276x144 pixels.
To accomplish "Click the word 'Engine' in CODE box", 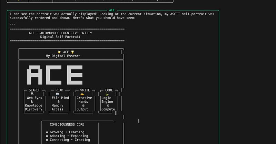I will [x=107, y=102].
